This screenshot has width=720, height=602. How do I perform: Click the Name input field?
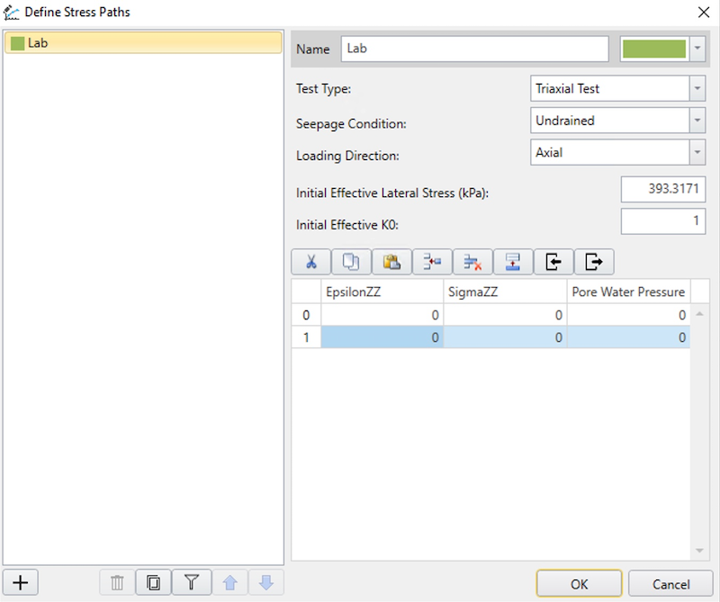pyautogui.click(x=475, y=49)
